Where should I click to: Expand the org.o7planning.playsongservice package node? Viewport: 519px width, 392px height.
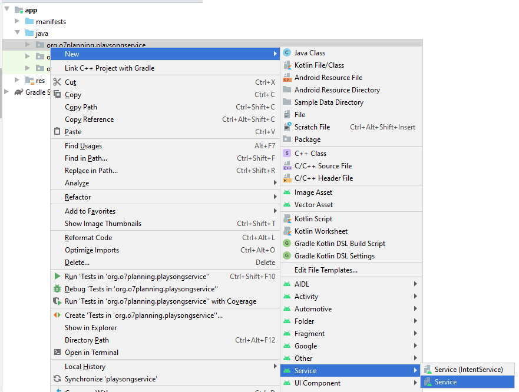(28, 44)
